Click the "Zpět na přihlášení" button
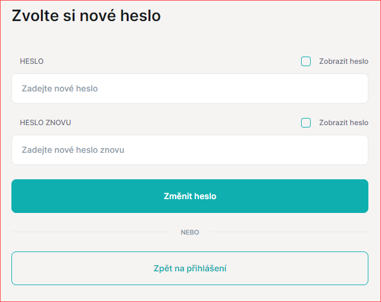This screenshot has height=302, width=381. (190, 268)
